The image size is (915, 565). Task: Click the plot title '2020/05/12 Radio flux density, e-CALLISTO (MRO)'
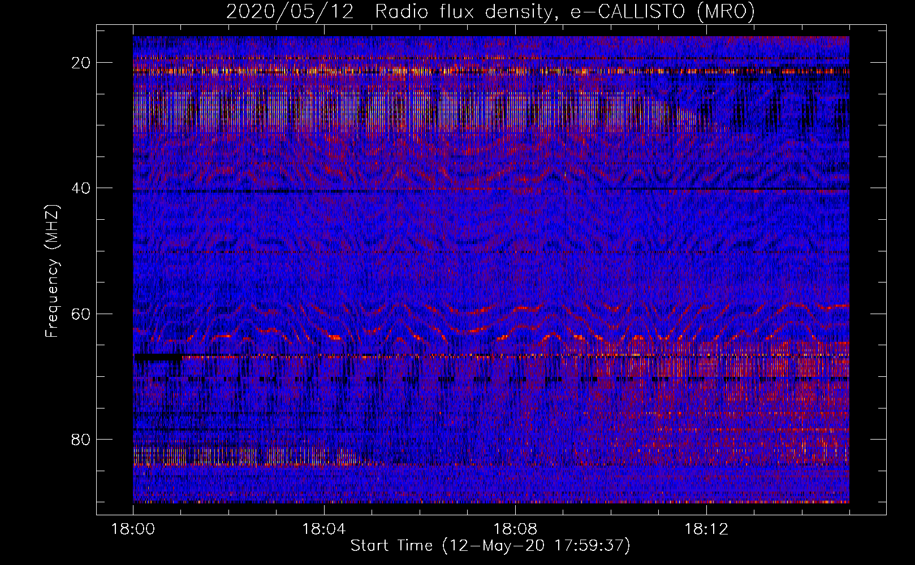tap(490, 12)
